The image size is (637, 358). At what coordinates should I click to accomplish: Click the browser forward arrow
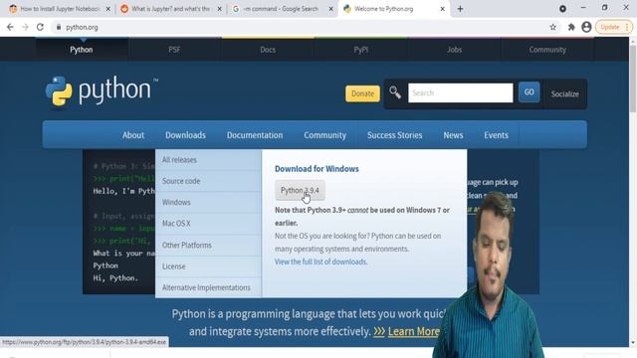point(25,27)
